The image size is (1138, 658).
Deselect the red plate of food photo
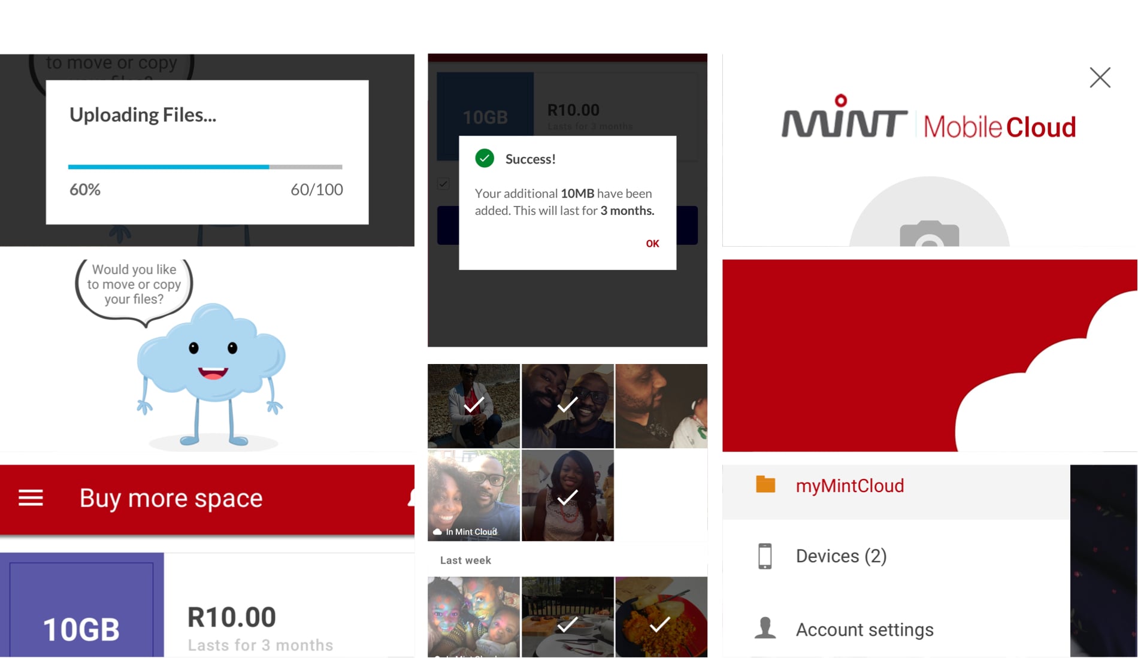(661, 617)
